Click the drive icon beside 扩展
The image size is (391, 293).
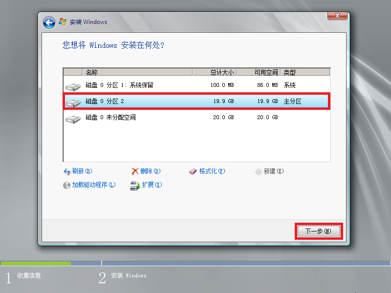point(135,186)
